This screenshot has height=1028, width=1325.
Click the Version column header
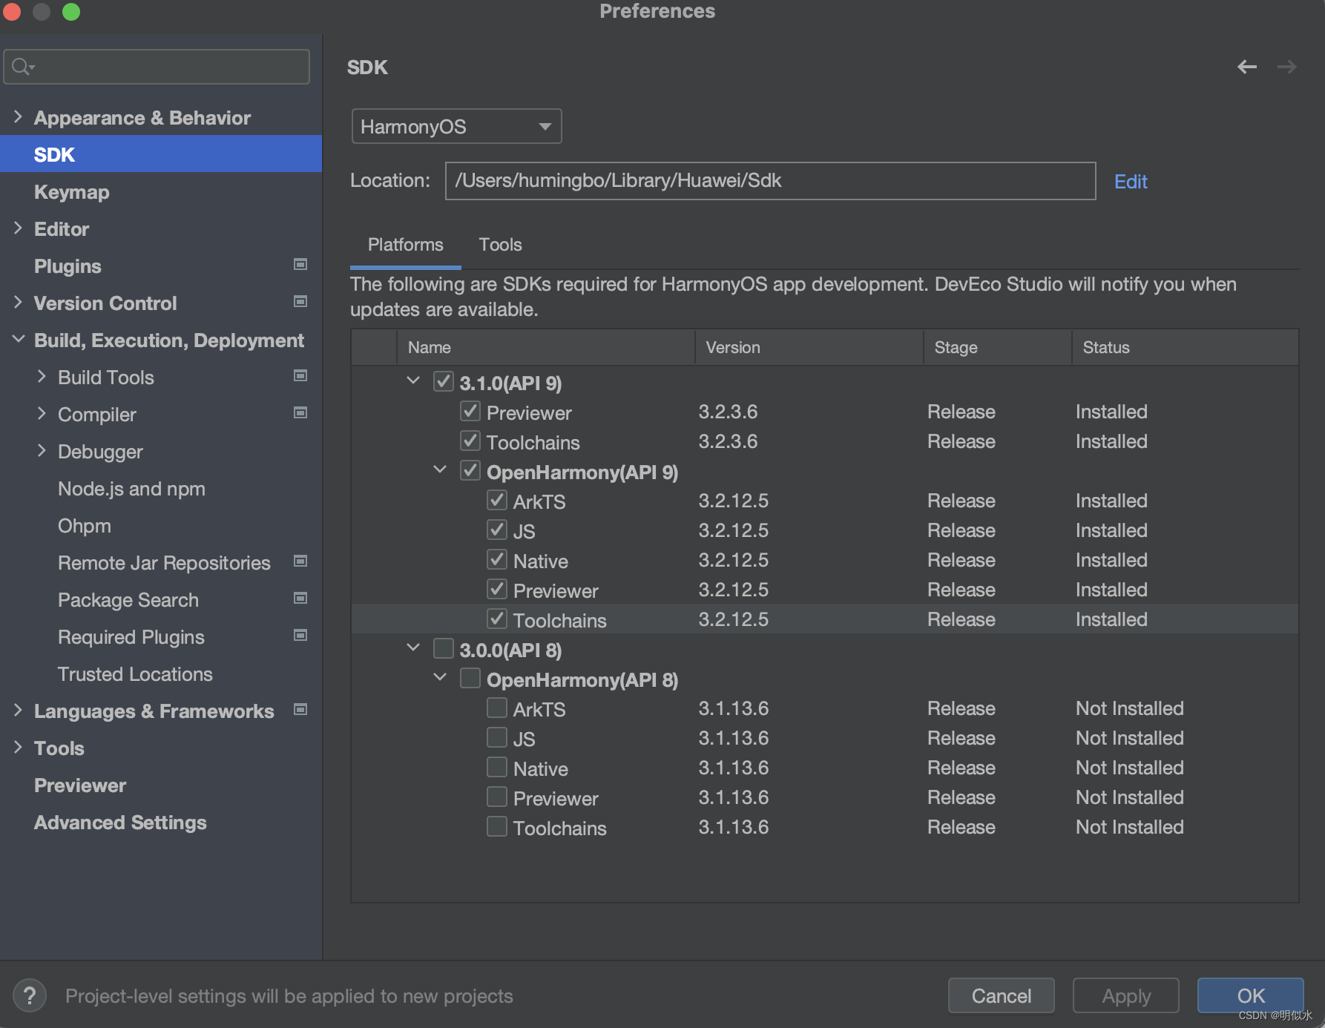coord(809,347)
